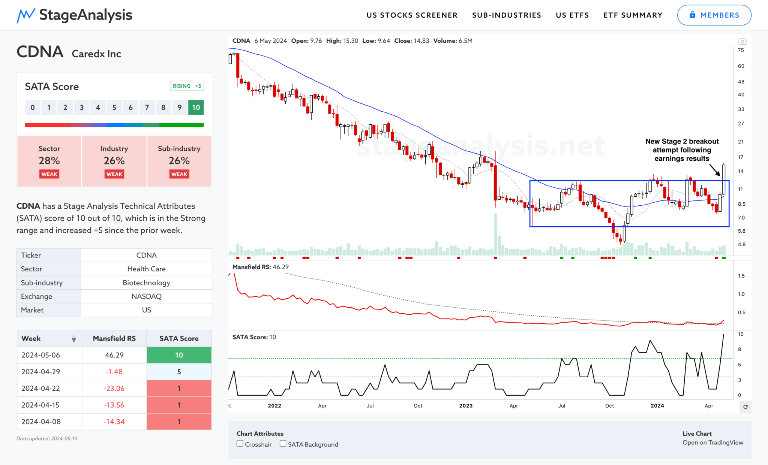Click Mansfield RS value -13.56
The height and width of the screenshot is (465, 768).
pos(114,405)
